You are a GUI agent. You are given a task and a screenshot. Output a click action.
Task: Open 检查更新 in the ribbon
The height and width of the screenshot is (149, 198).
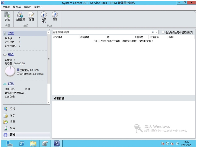(20, 16)
